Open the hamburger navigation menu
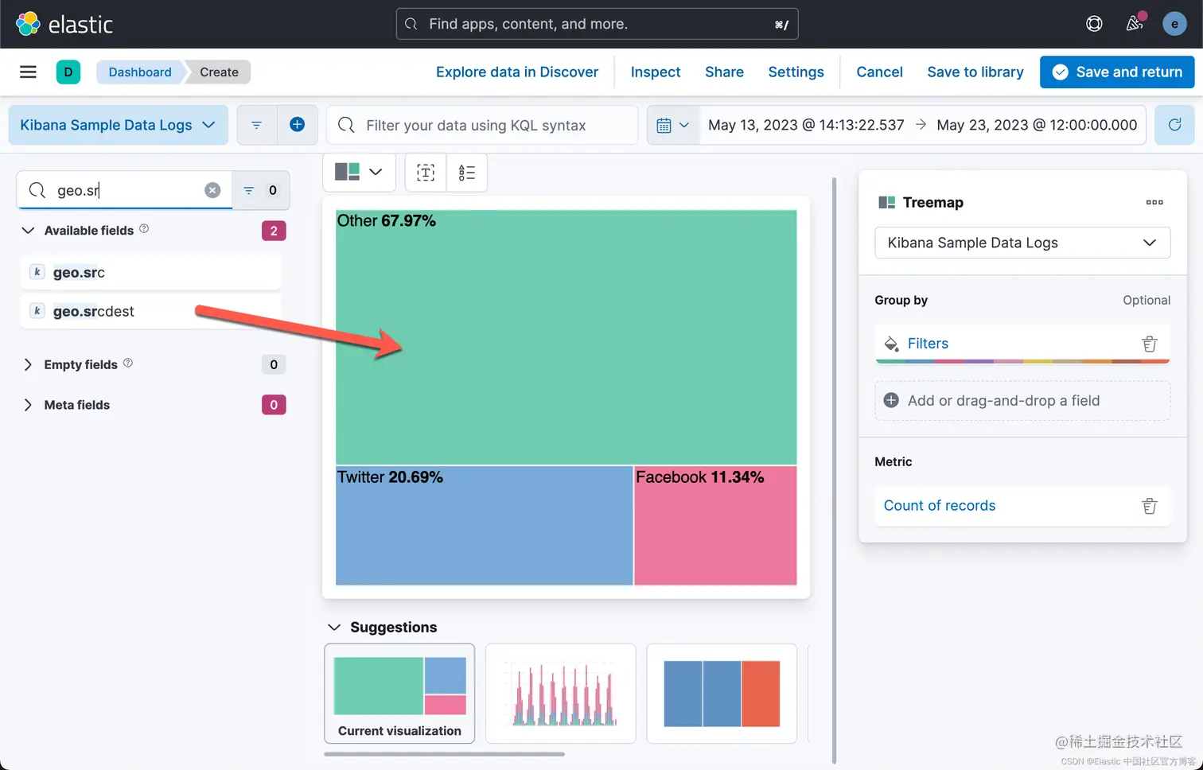Screen dimensions: 1203x770 coord(28,72)
